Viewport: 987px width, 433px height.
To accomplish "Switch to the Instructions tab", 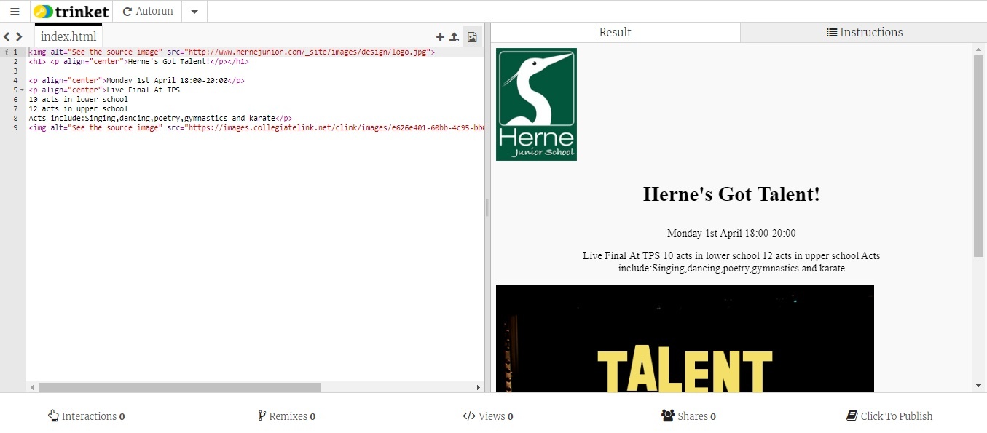I will [864, 32].
